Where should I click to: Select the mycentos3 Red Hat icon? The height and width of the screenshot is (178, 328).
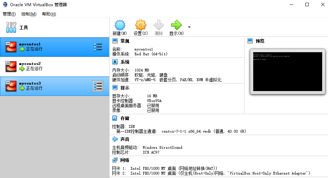(11, 86)
